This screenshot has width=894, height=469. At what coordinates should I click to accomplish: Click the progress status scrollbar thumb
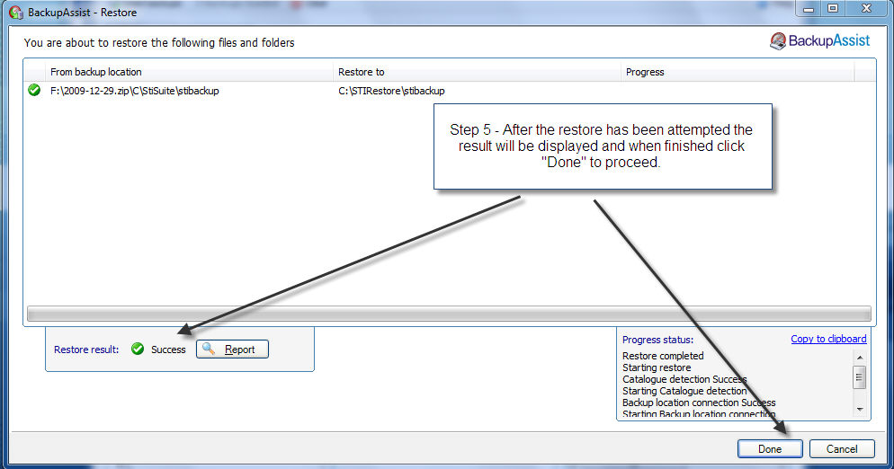point(860,377)
